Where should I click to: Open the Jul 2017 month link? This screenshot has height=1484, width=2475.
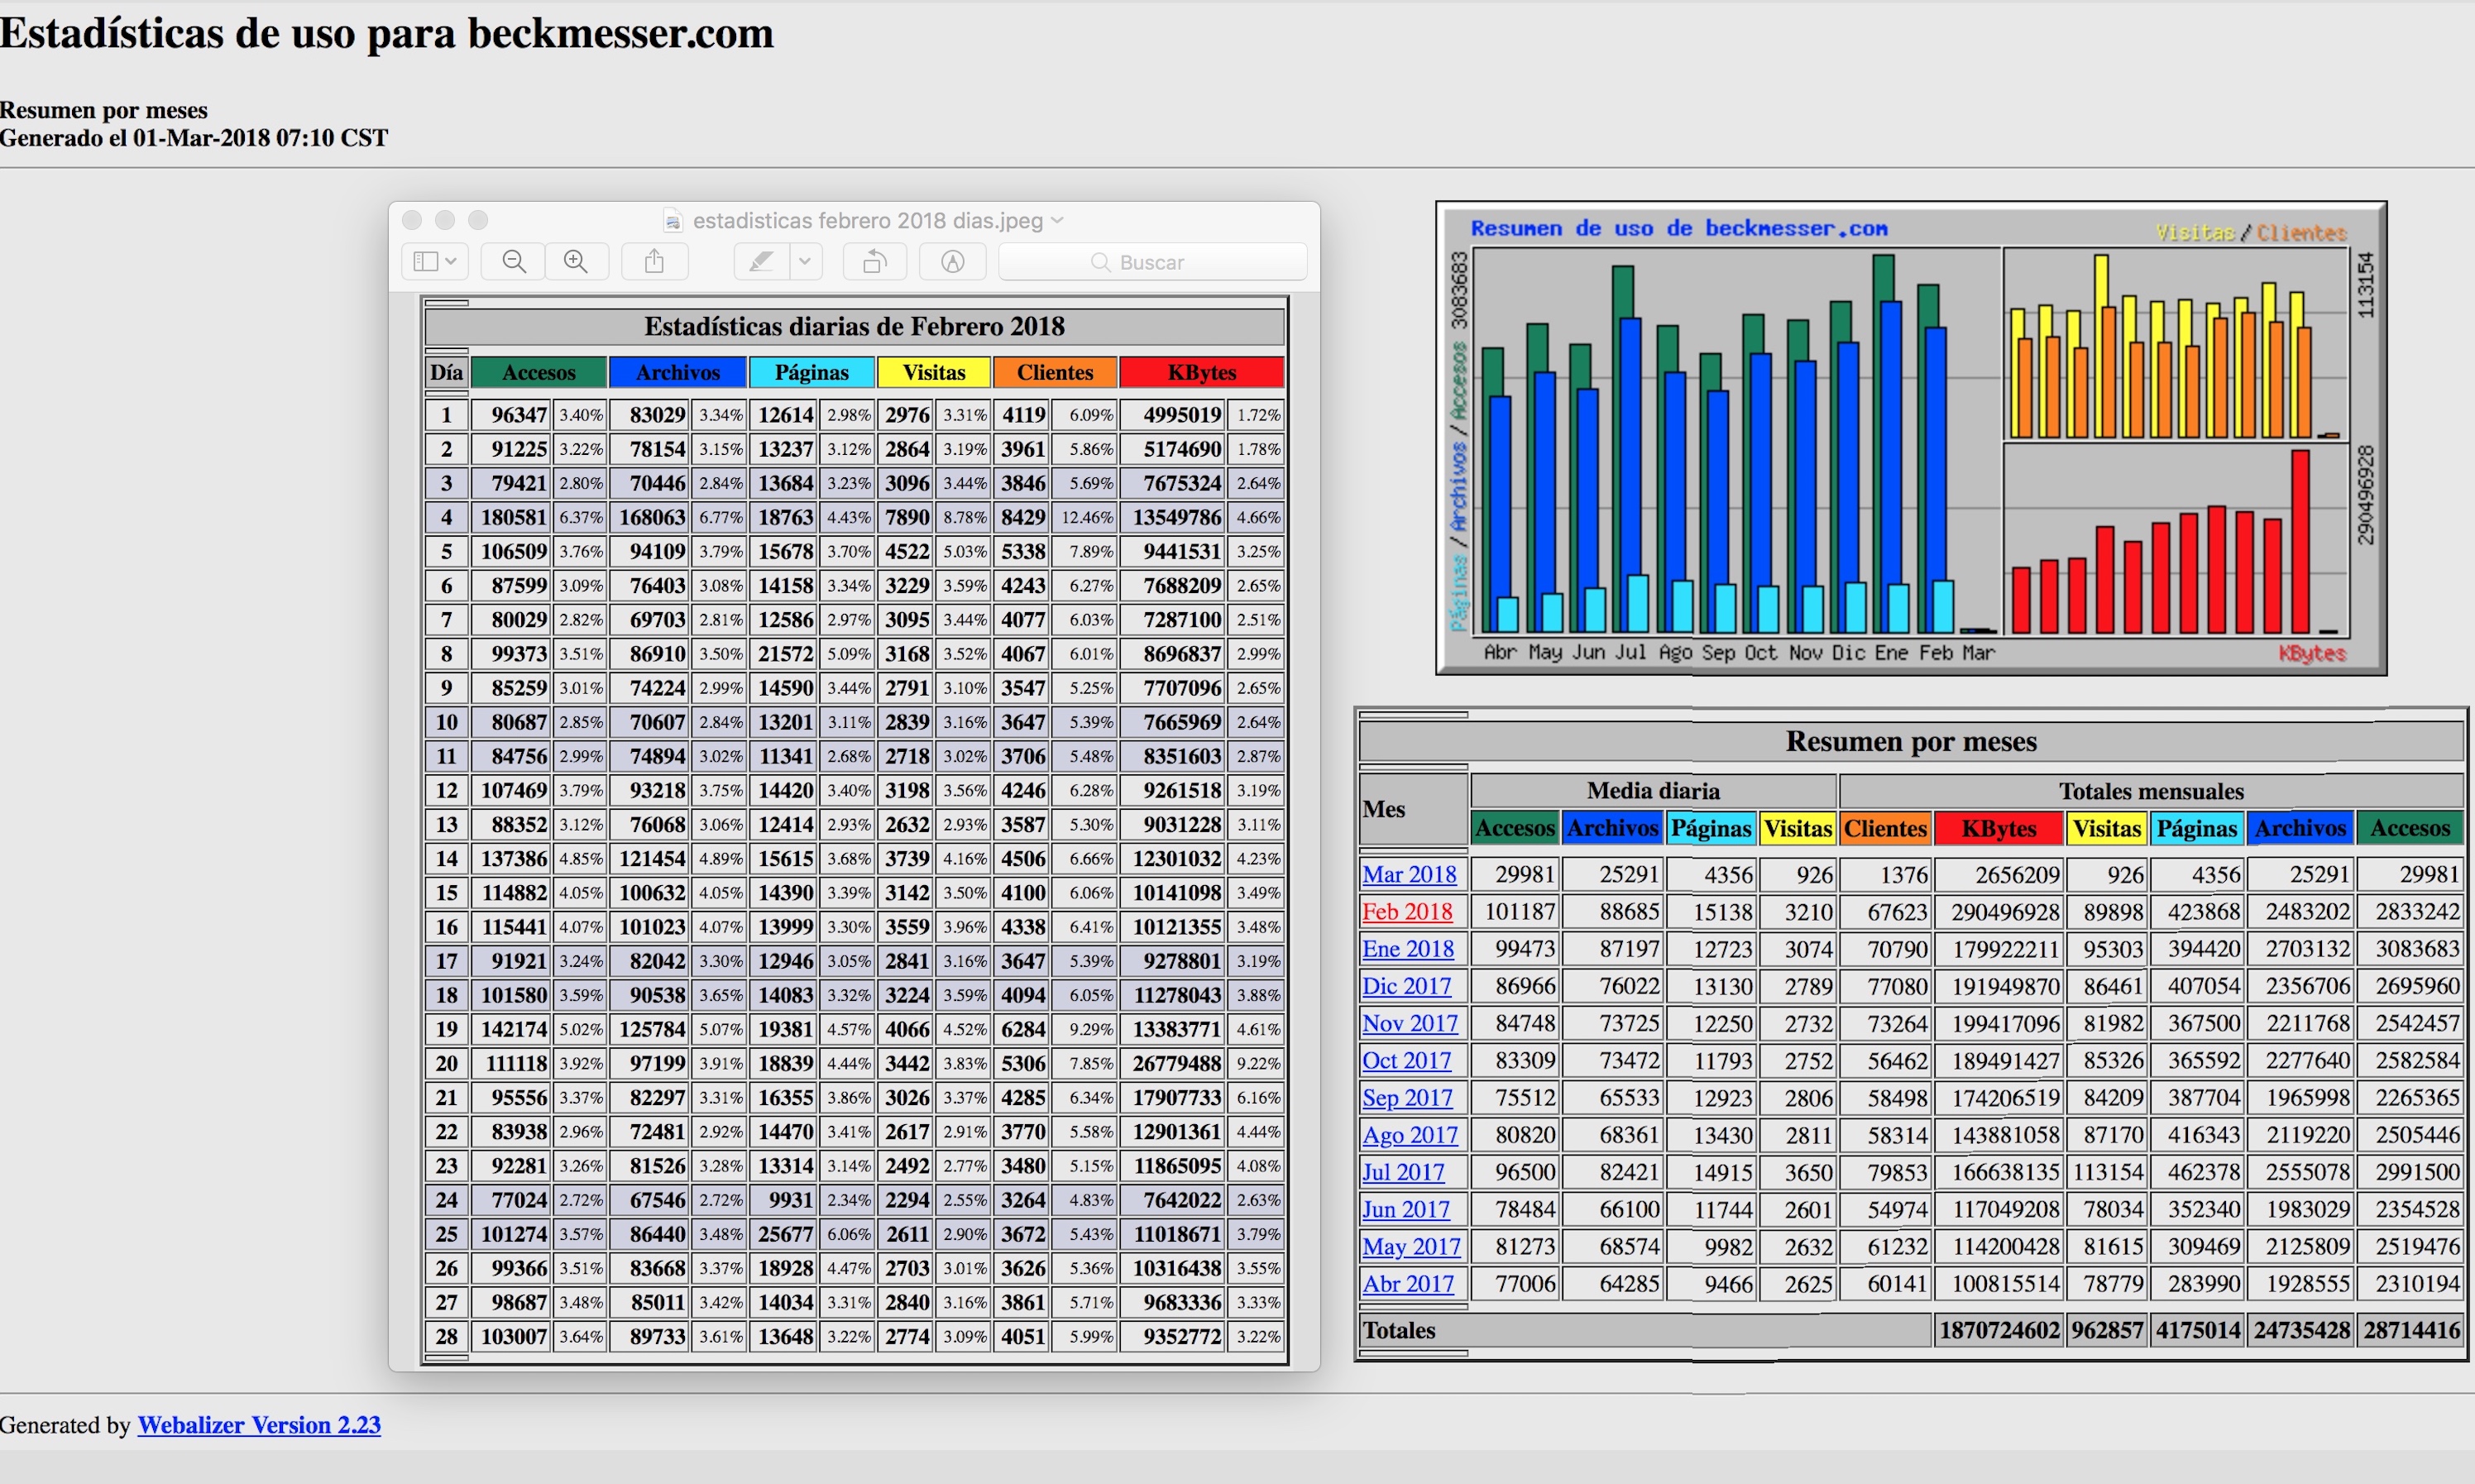[1403, 1172]
